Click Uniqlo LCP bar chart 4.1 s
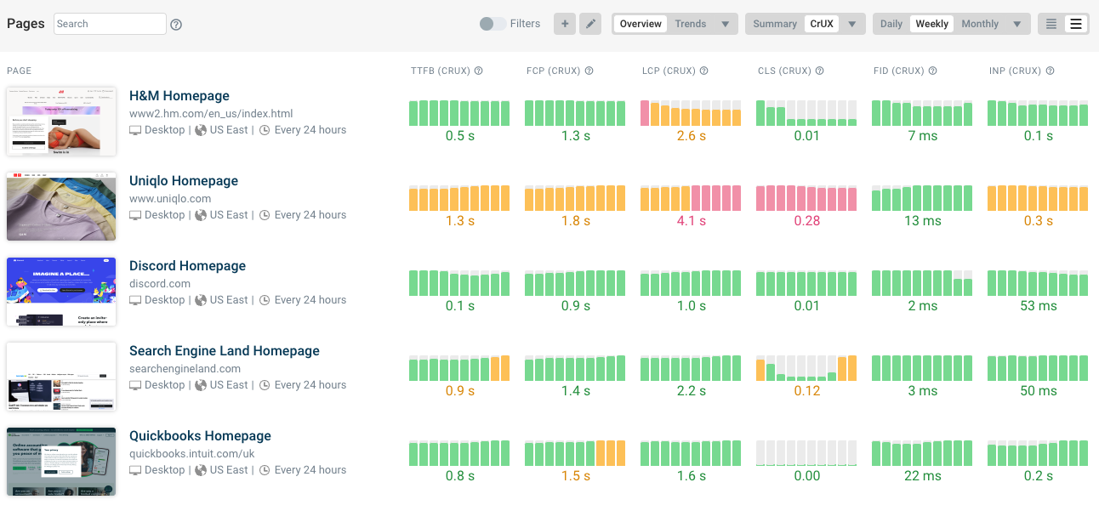The image size is (1099, 505). (691, 198)
